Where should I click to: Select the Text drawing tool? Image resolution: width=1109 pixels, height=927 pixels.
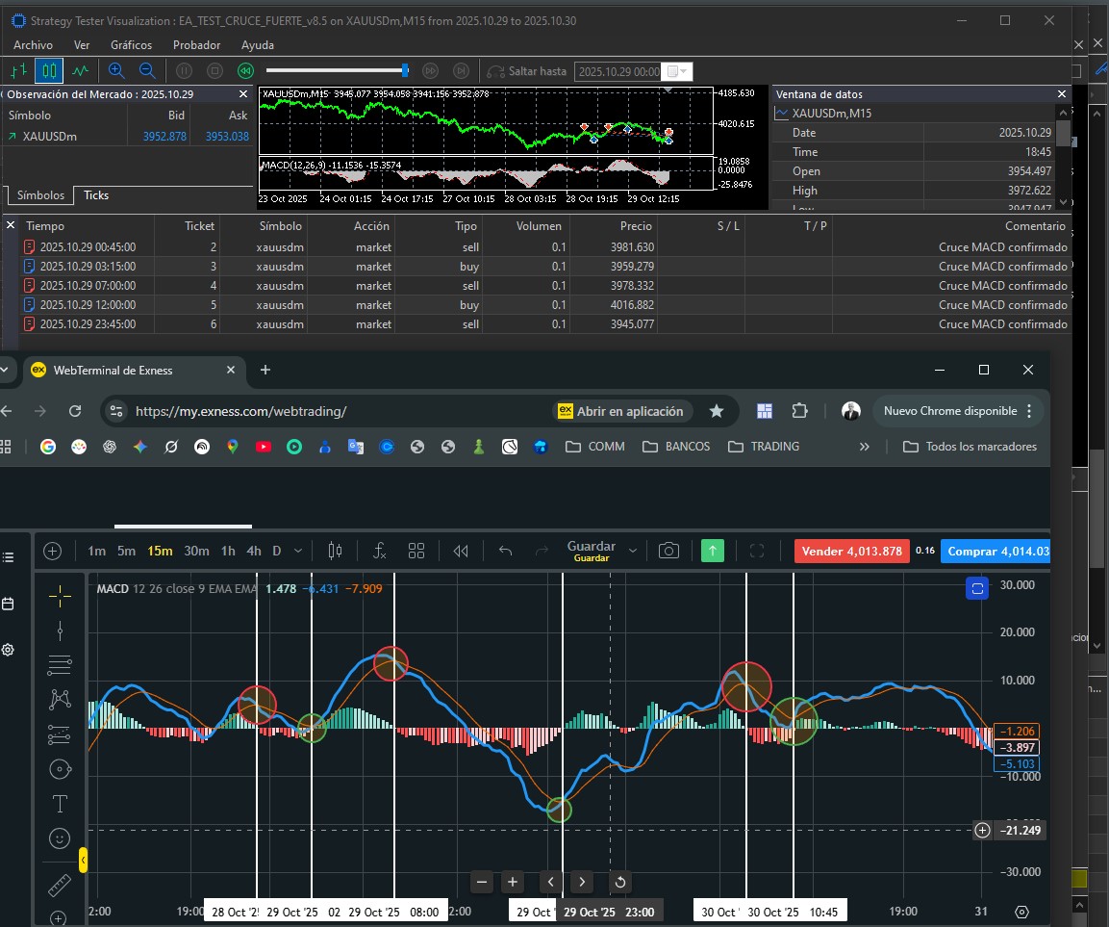pos(60,803)
